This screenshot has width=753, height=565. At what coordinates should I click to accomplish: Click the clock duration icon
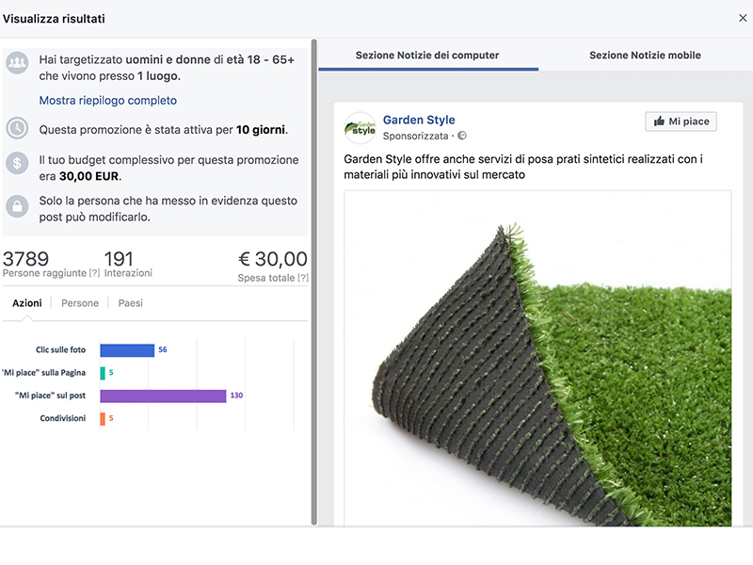click(x=17, y=128)
